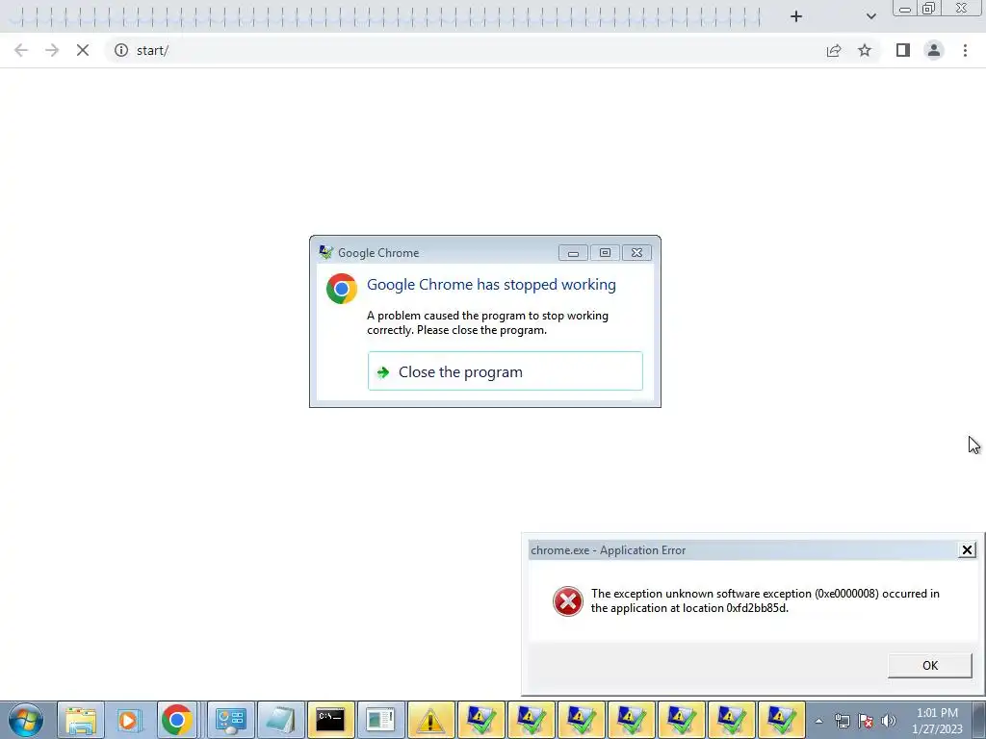Minimize the Google Chrome crash dialog
This screenshot has height=739, width=986.
tap(573, 253)
